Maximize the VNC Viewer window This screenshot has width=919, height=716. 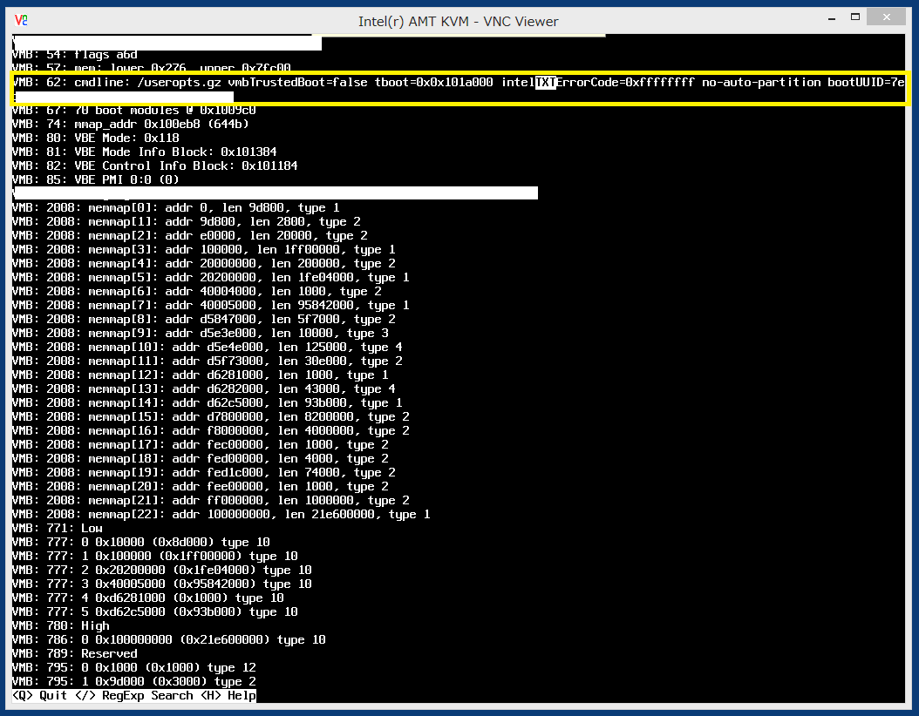click(855, 17)
